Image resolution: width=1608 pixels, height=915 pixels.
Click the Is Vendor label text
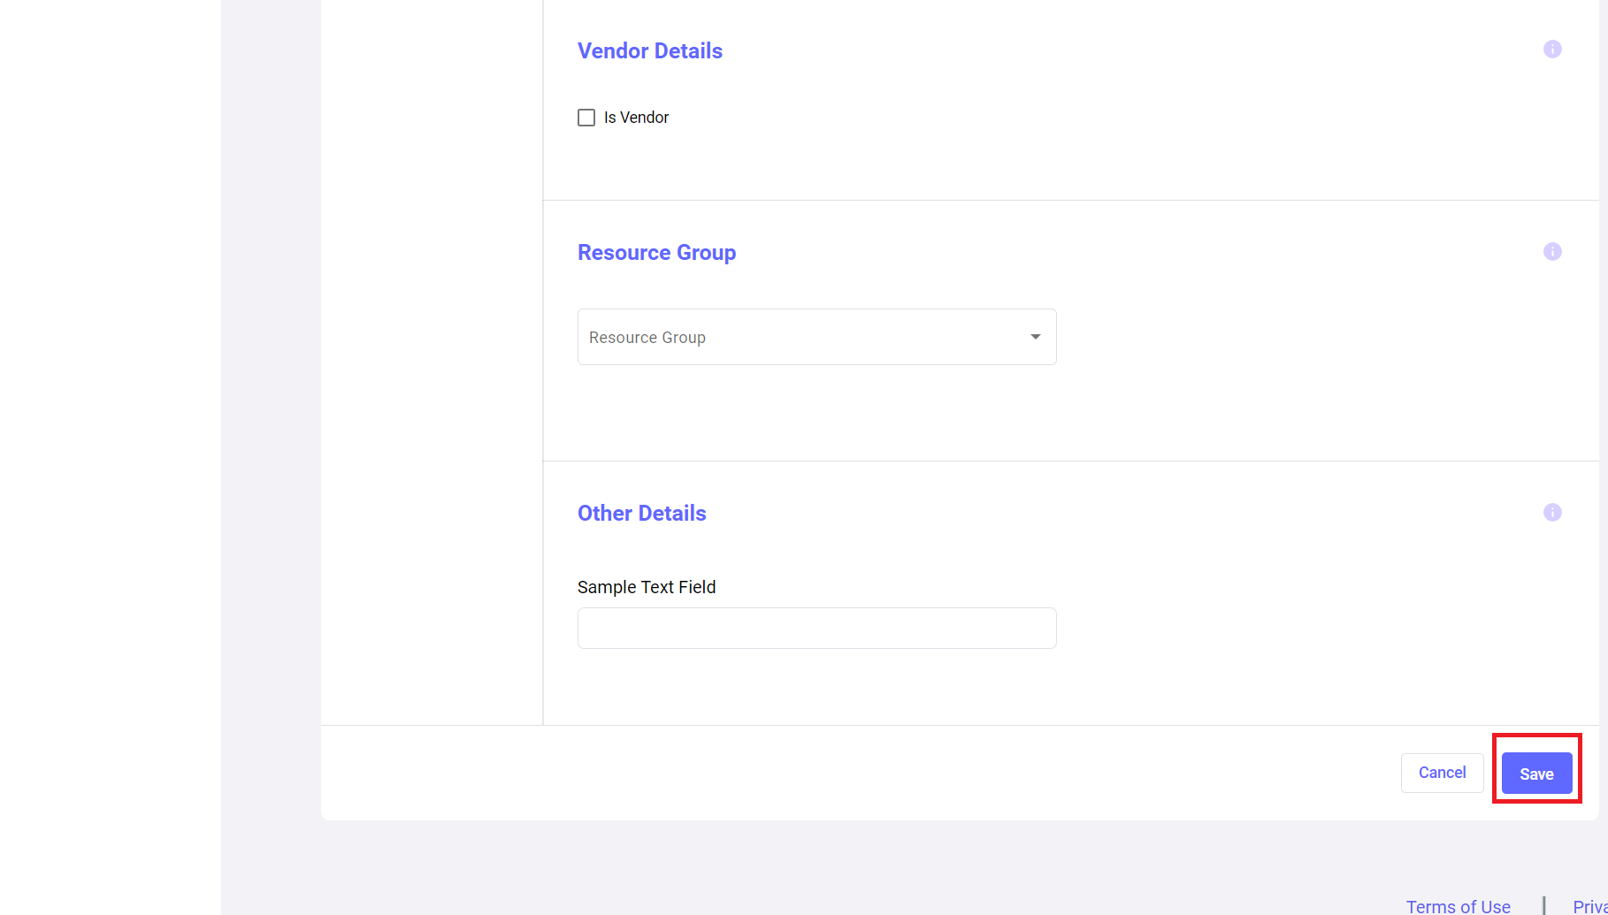pos(636,118)
